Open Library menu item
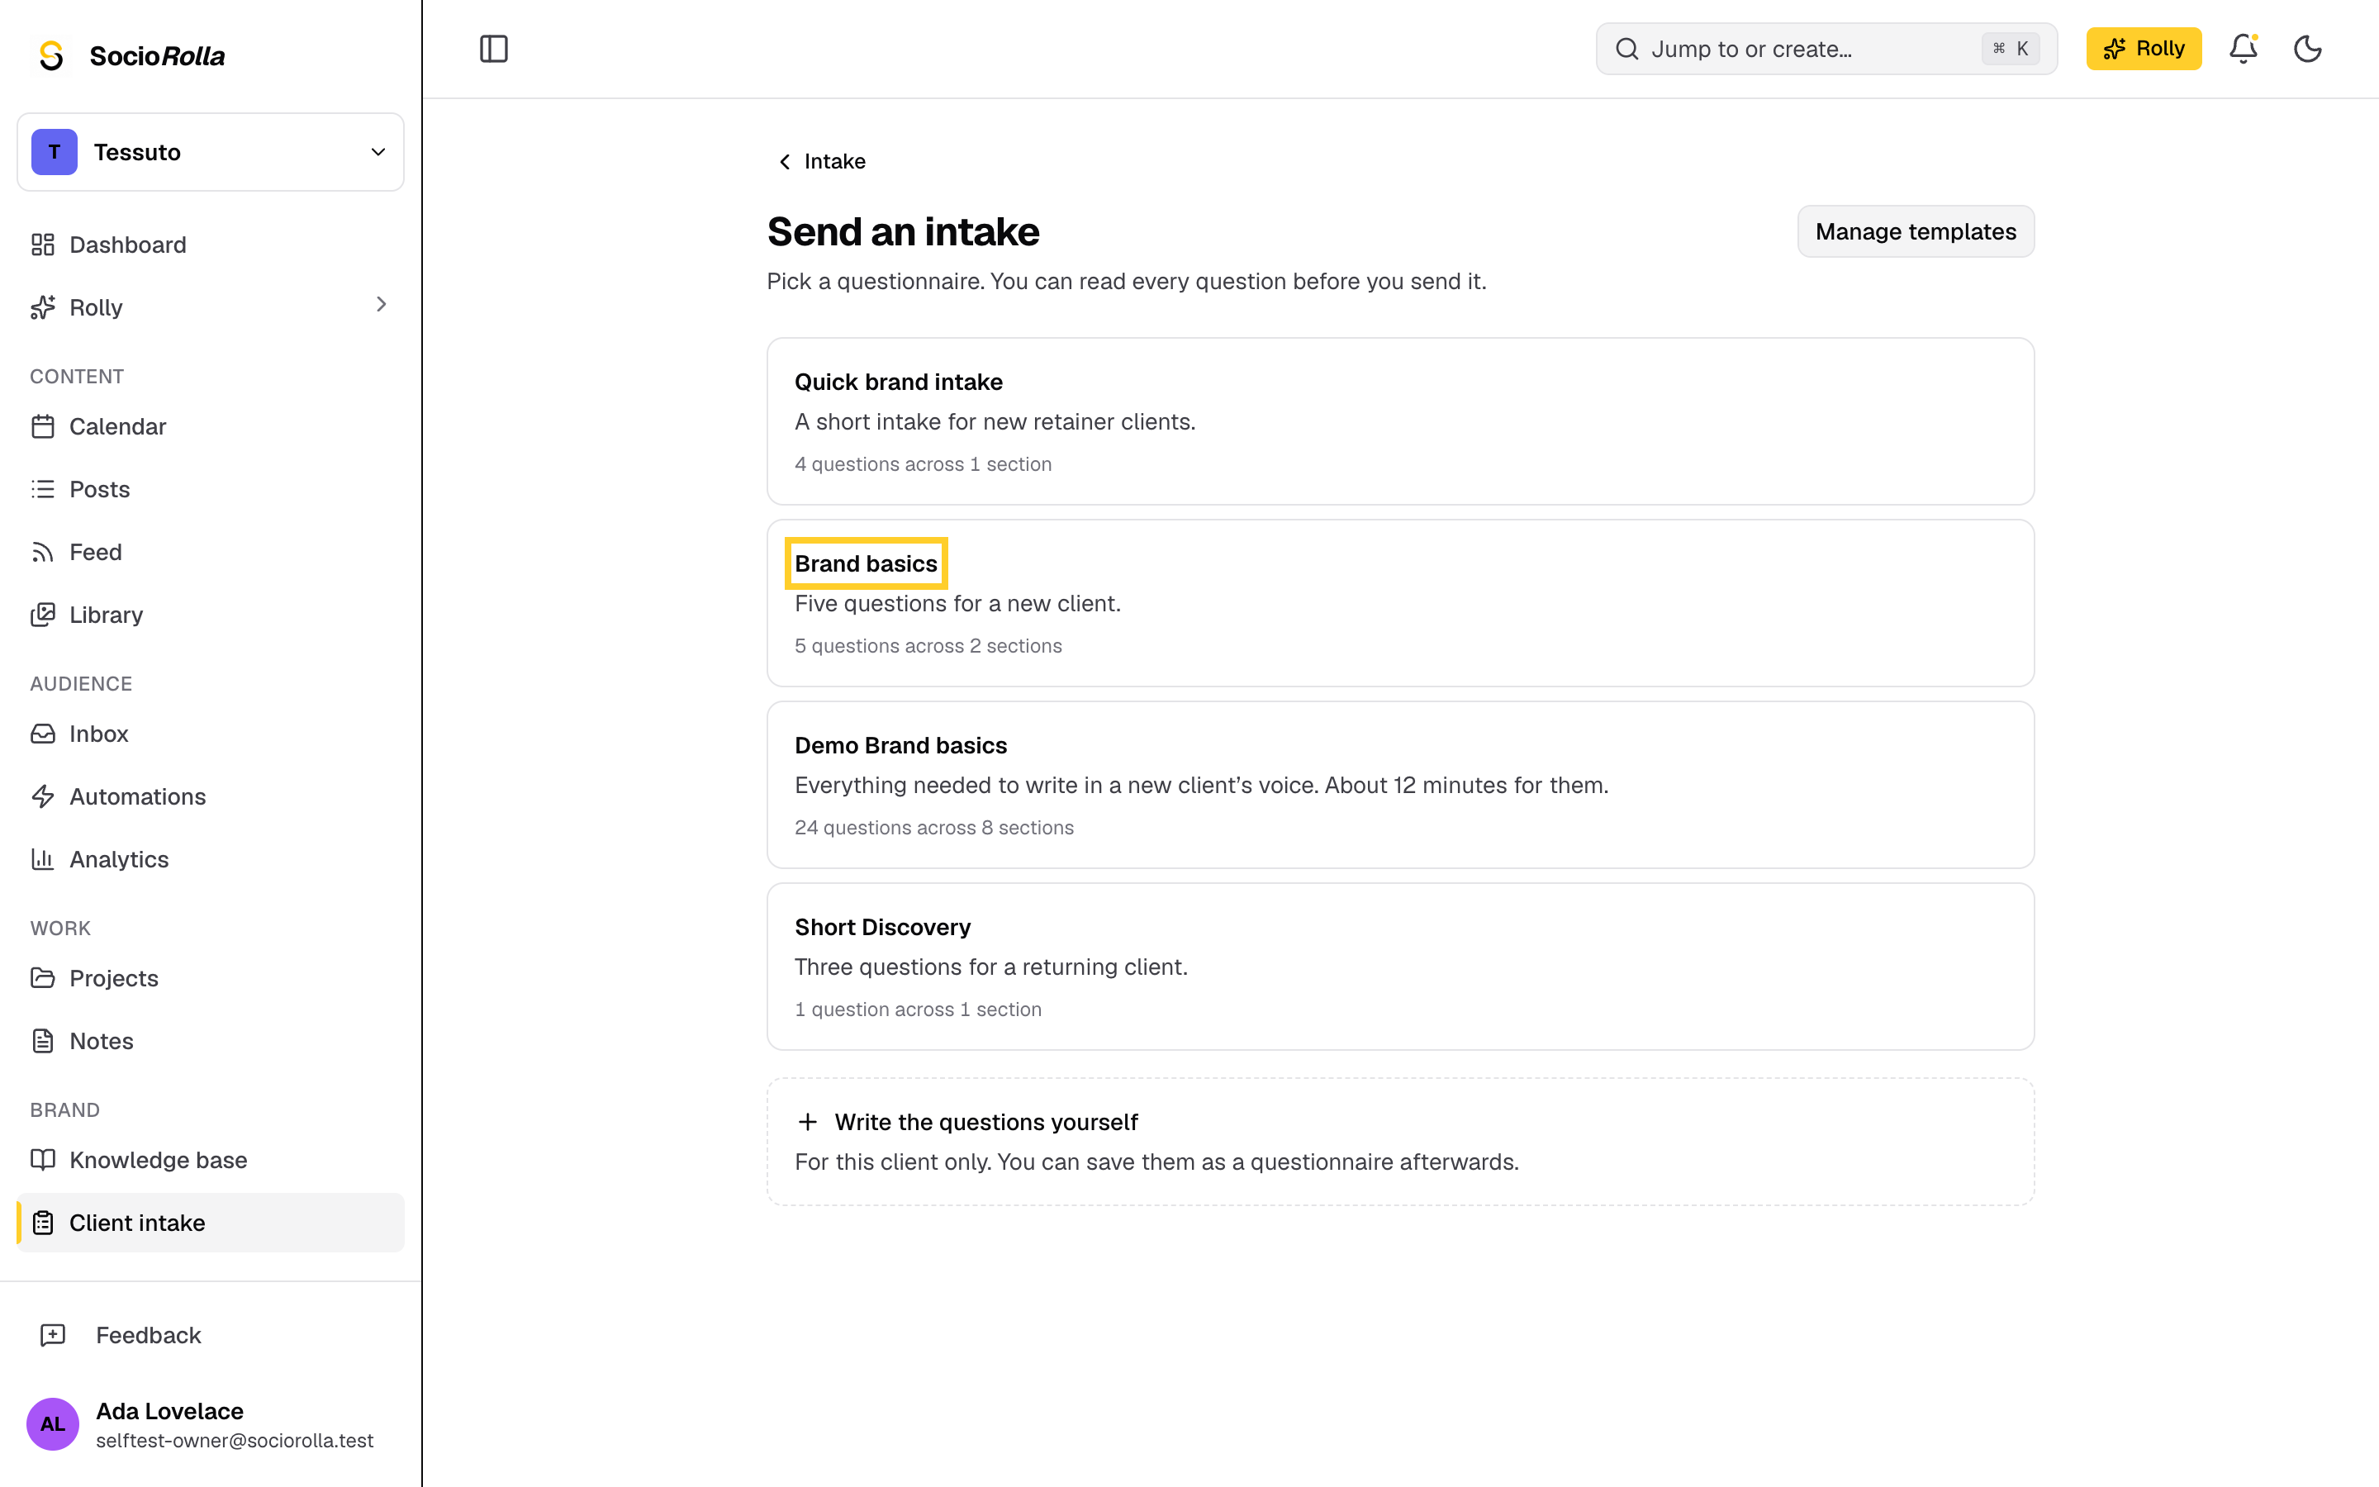The image size is (2379, 1487). point(211,615)
